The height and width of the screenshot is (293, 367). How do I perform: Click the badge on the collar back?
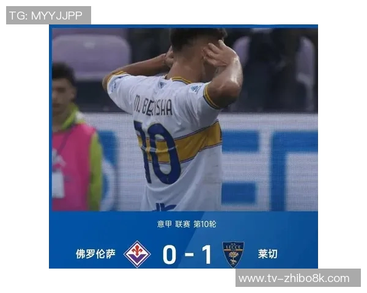[x=161, y=84]
